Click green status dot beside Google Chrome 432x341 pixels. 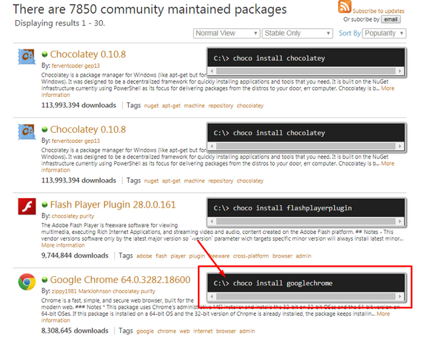pos(45,280)
